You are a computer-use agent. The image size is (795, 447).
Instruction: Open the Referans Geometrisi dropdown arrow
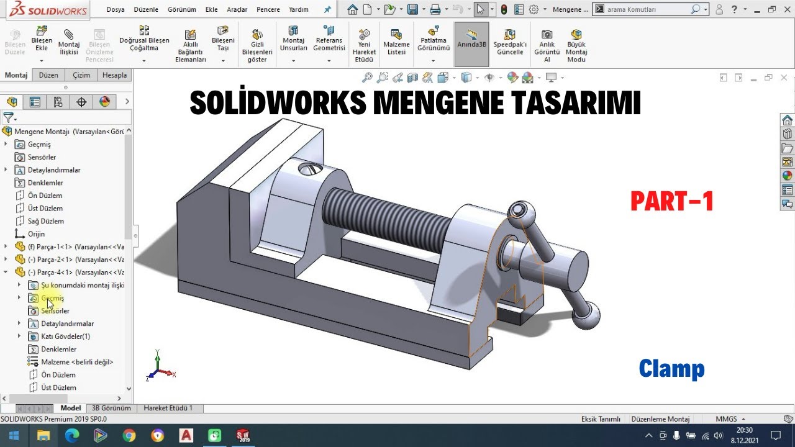click(x=329, y=61)
